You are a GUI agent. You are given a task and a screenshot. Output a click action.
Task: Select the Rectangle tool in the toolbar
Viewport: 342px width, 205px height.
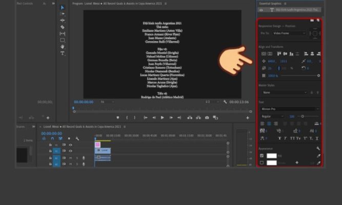(x=63, y=40)
